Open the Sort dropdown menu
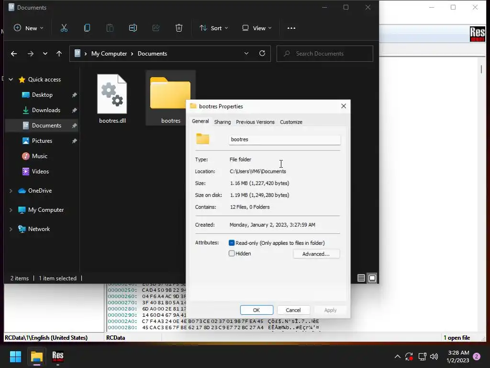 (x=214, y=28)
